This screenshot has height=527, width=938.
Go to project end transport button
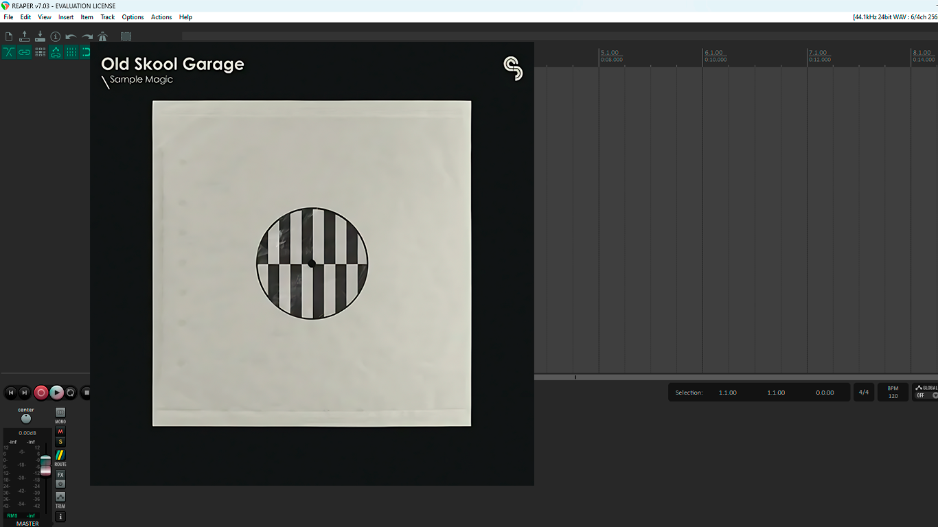[x=25, y=393]
